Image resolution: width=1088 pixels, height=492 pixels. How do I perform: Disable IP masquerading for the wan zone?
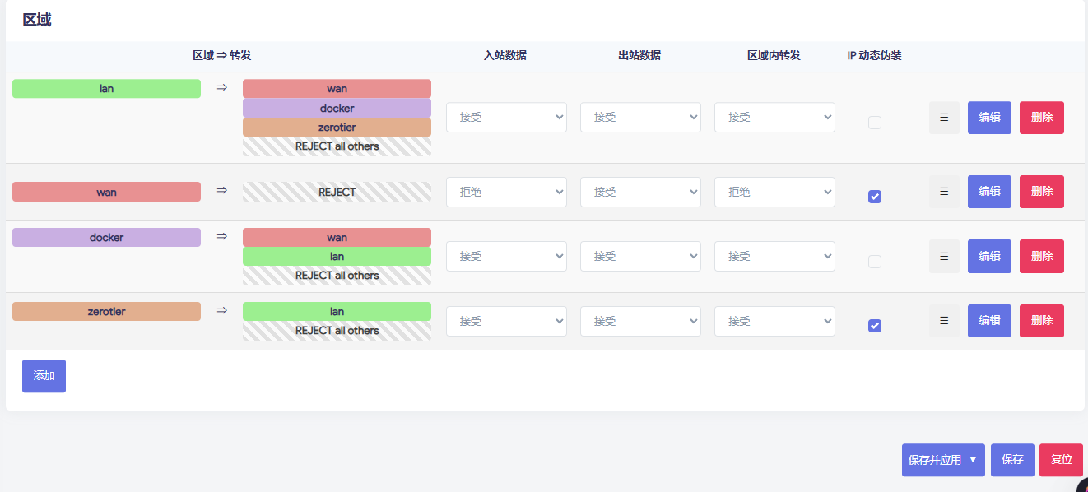(874, 196)
